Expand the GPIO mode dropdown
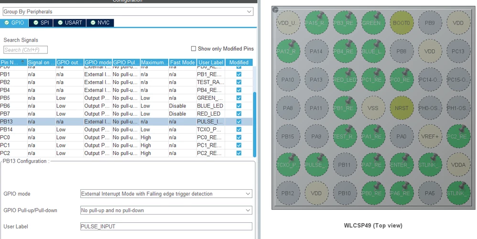477x239 pixels. click(x=166, y=194)
